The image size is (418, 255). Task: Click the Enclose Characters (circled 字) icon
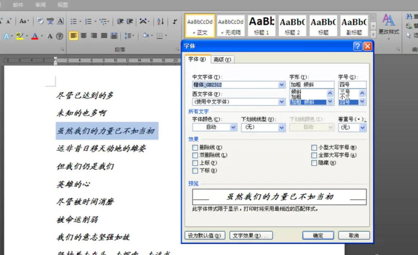tap(59, 36)
